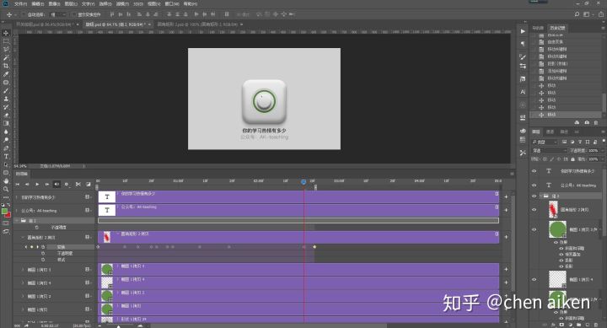
Task: Go to the first frame of the timeline
Action: pos(18,185)
